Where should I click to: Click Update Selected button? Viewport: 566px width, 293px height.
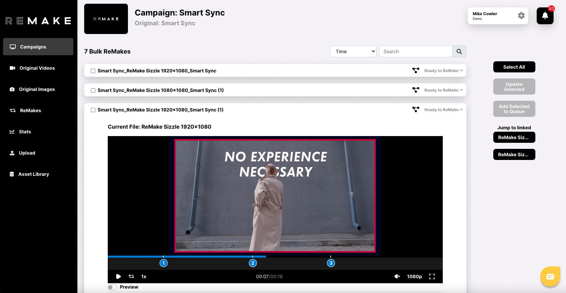pyautogui.click(x=514, y=87)
